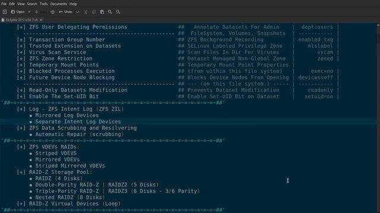The height and width of the screenshot is (213, 380).
Task: Click comment 'Prevents Dataset Modification'
Action: point(233,90)
